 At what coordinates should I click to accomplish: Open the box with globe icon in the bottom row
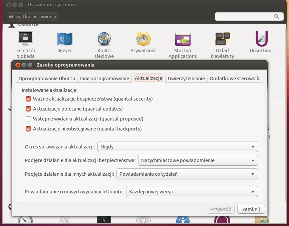pos(262,220)
